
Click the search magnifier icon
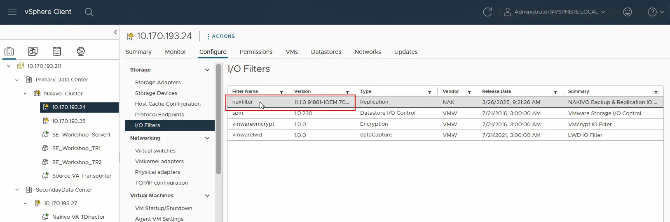[x=89, y=12]
